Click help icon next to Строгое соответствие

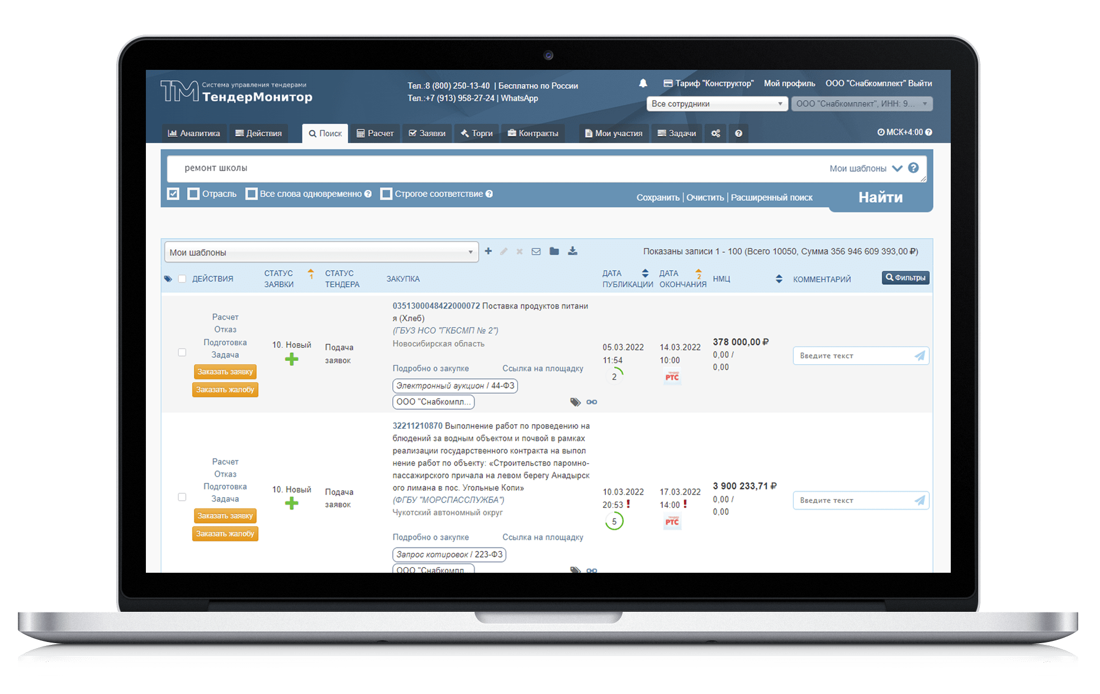[489, 194]
